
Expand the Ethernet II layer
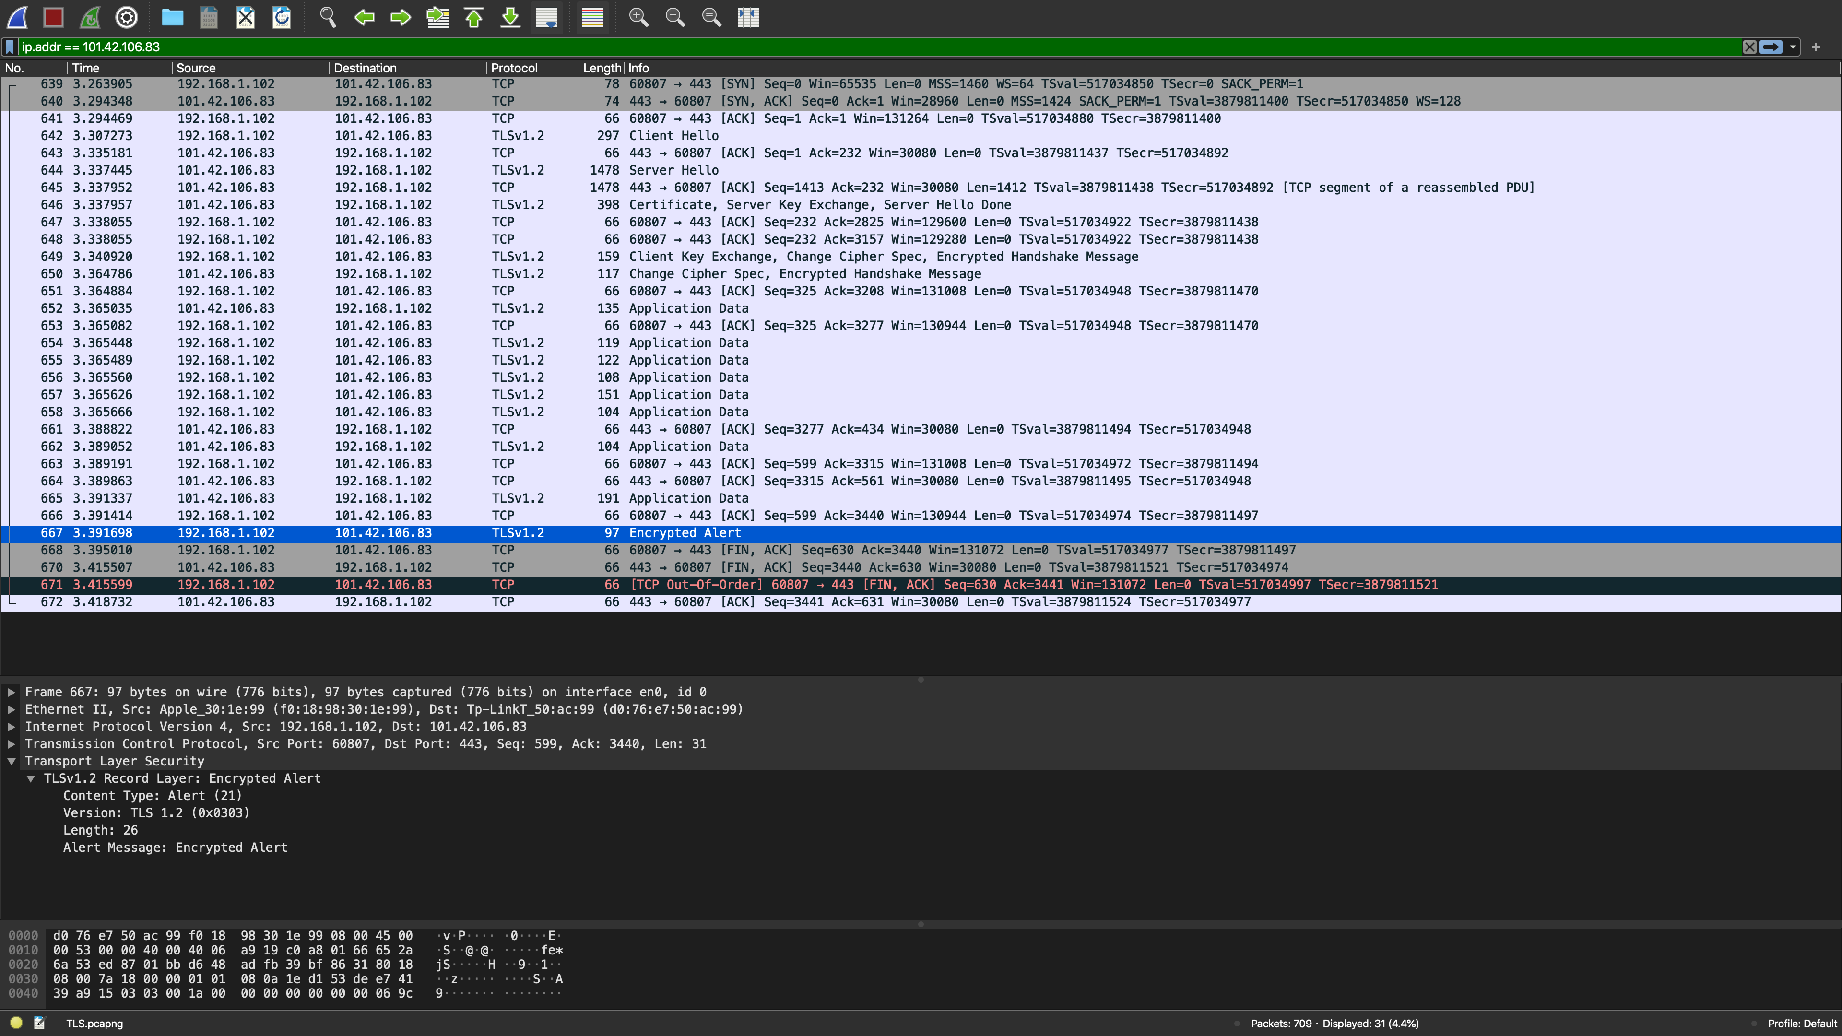[x=12, y=709]
